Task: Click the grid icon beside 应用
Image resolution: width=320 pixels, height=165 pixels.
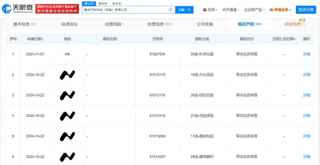Action: click(205, 10)
